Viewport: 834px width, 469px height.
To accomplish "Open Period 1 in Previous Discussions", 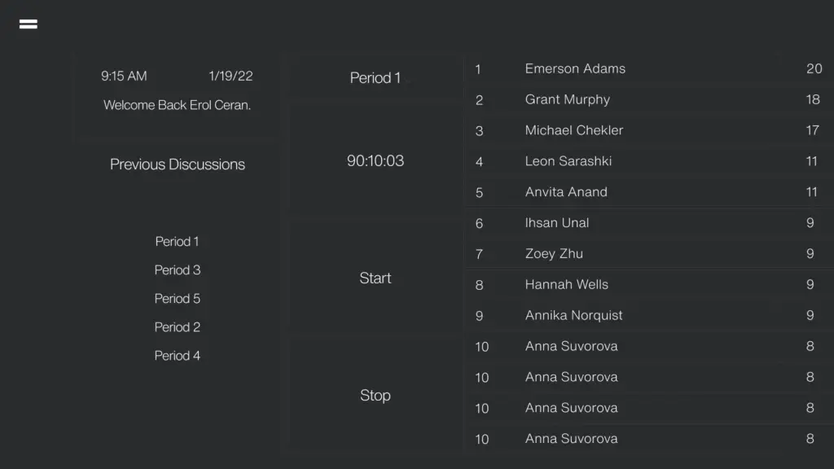I will (x=177, y=241).
